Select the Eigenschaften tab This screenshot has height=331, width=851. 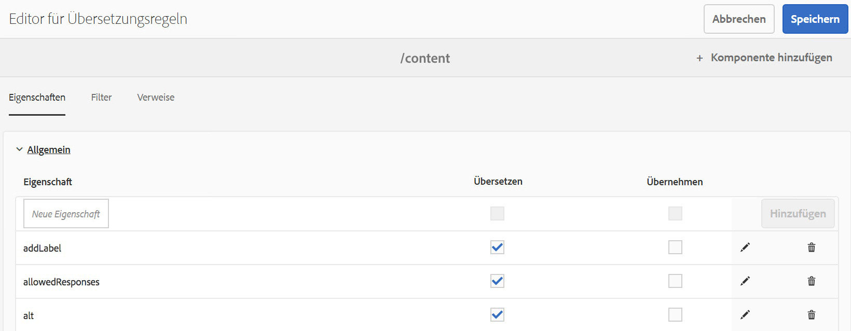click(37, 98)
